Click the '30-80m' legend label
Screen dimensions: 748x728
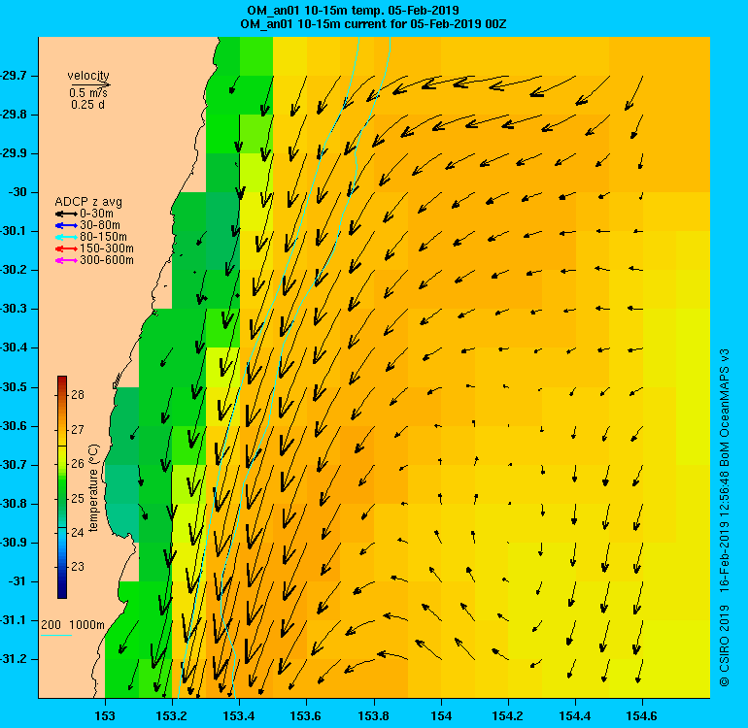100,225
